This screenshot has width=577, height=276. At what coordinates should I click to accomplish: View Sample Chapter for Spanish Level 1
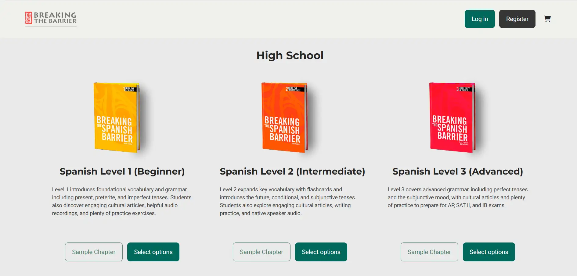pos(94,252)
